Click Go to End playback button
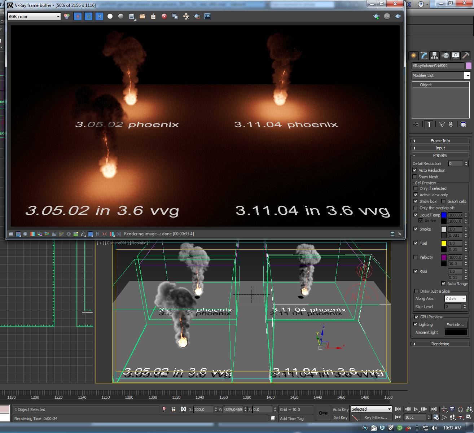 [434, 409]
